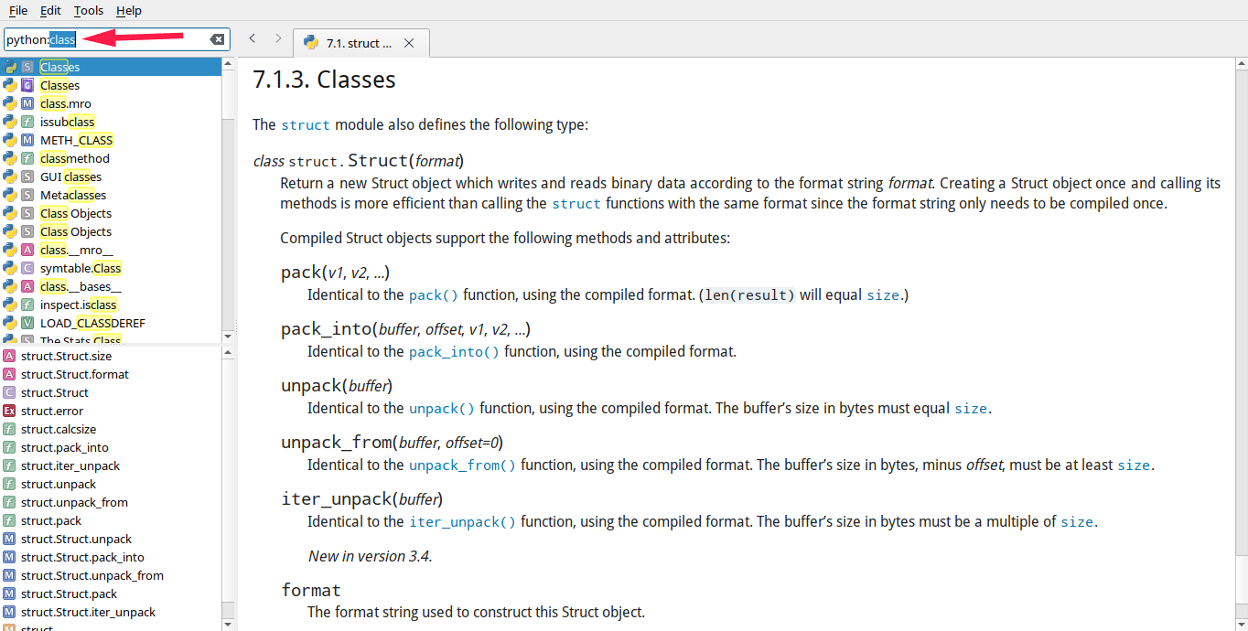Viewport: 1248px width, 631px height.
Task: Click the method icon beside class.mro
Action: pos(27,103)
